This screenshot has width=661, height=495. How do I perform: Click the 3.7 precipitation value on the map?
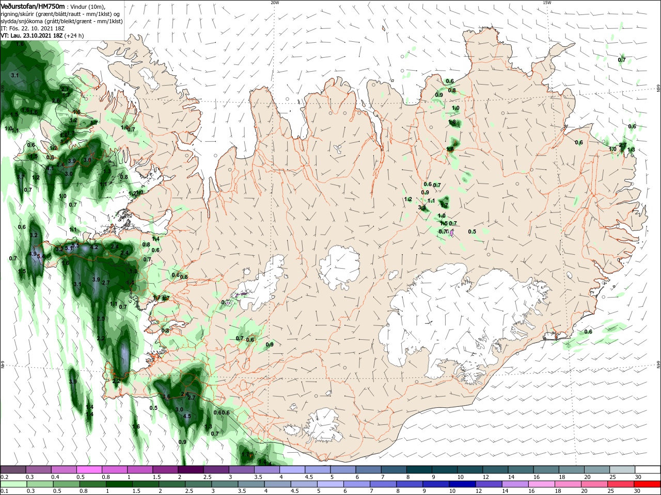(x=21, y=176)
